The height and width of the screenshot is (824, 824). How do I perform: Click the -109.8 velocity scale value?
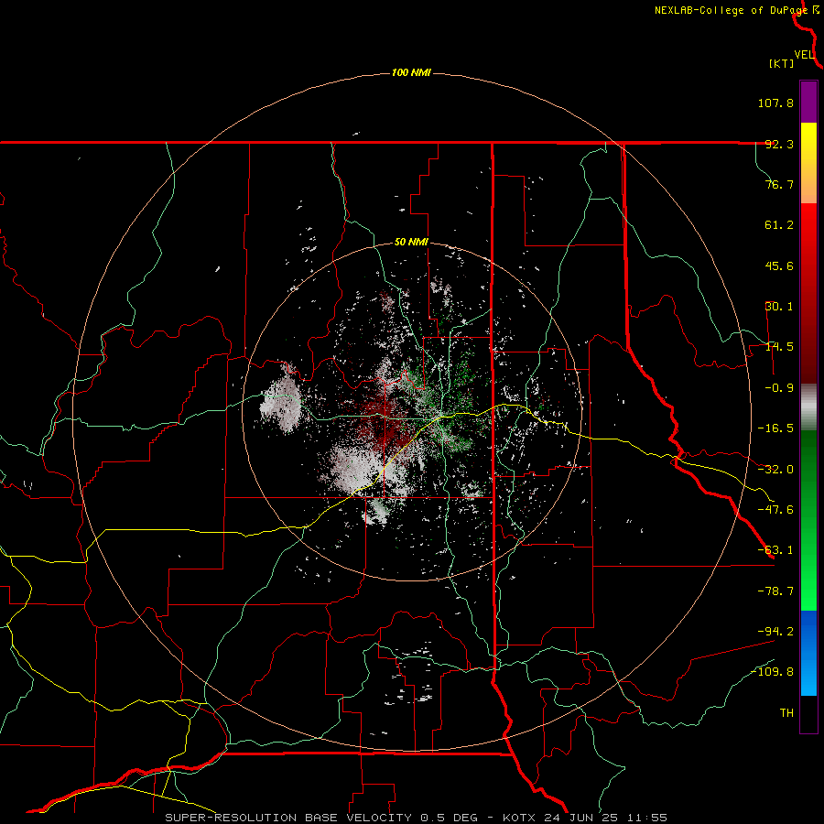pyautogui.click(x=772, y=672)
